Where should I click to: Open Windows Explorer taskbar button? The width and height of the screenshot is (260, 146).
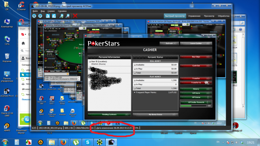point(52,142)
